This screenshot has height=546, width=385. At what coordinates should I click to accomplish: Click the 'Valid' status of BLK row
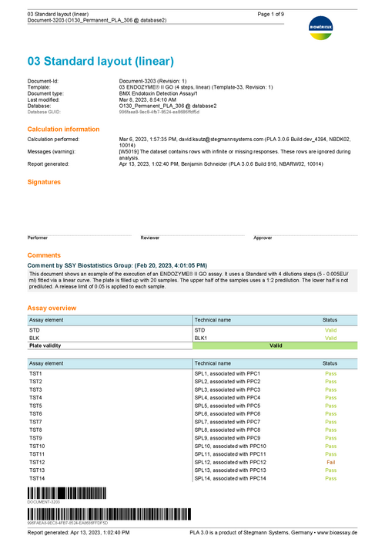tap(331, 338)
